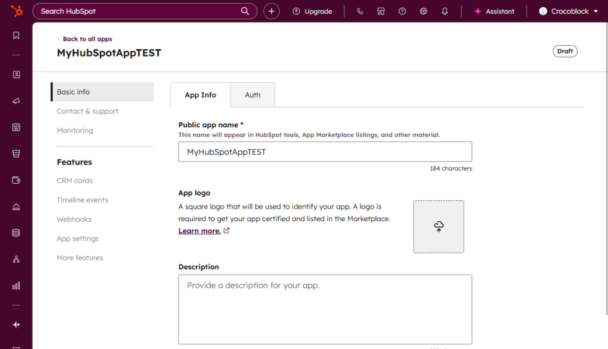Image resolution: width=608 pixels, height=349 pixels.
Task: Focus the Public app name field
Action: coord(325,152)
